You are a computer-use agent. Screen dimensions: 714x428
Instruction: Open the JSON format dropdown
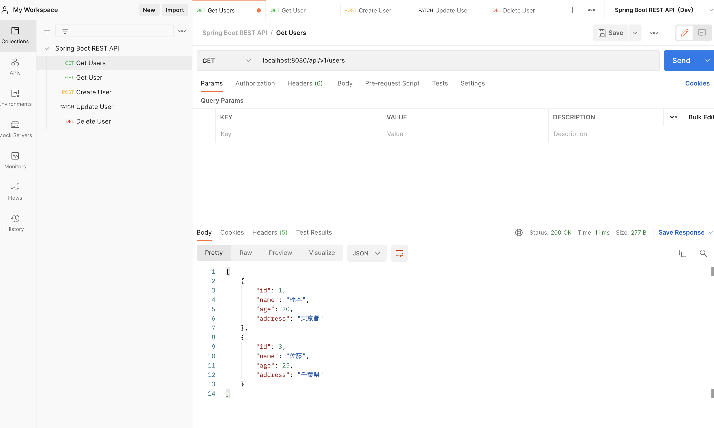tap(366, 253)
